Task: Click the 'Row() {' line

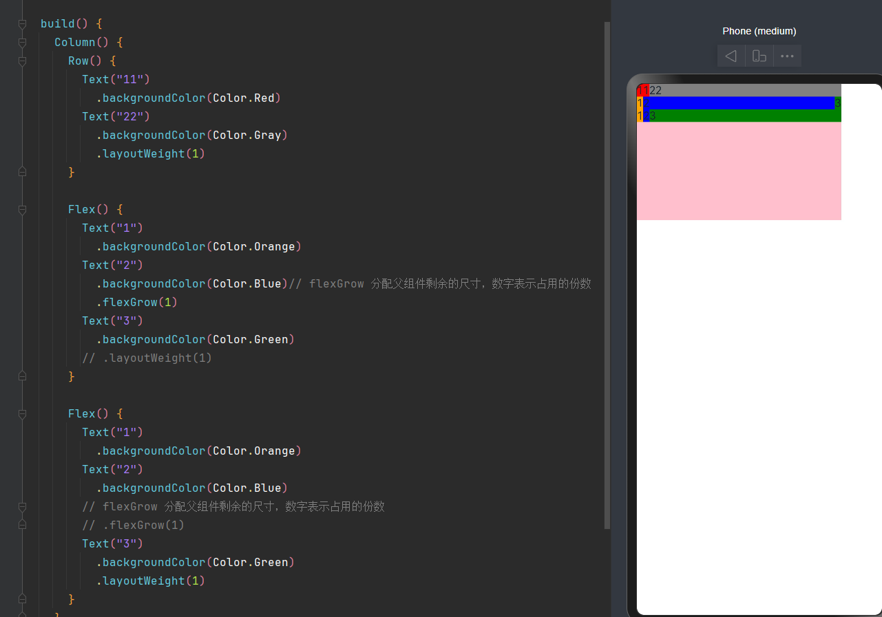Action: tap(92, 61)
